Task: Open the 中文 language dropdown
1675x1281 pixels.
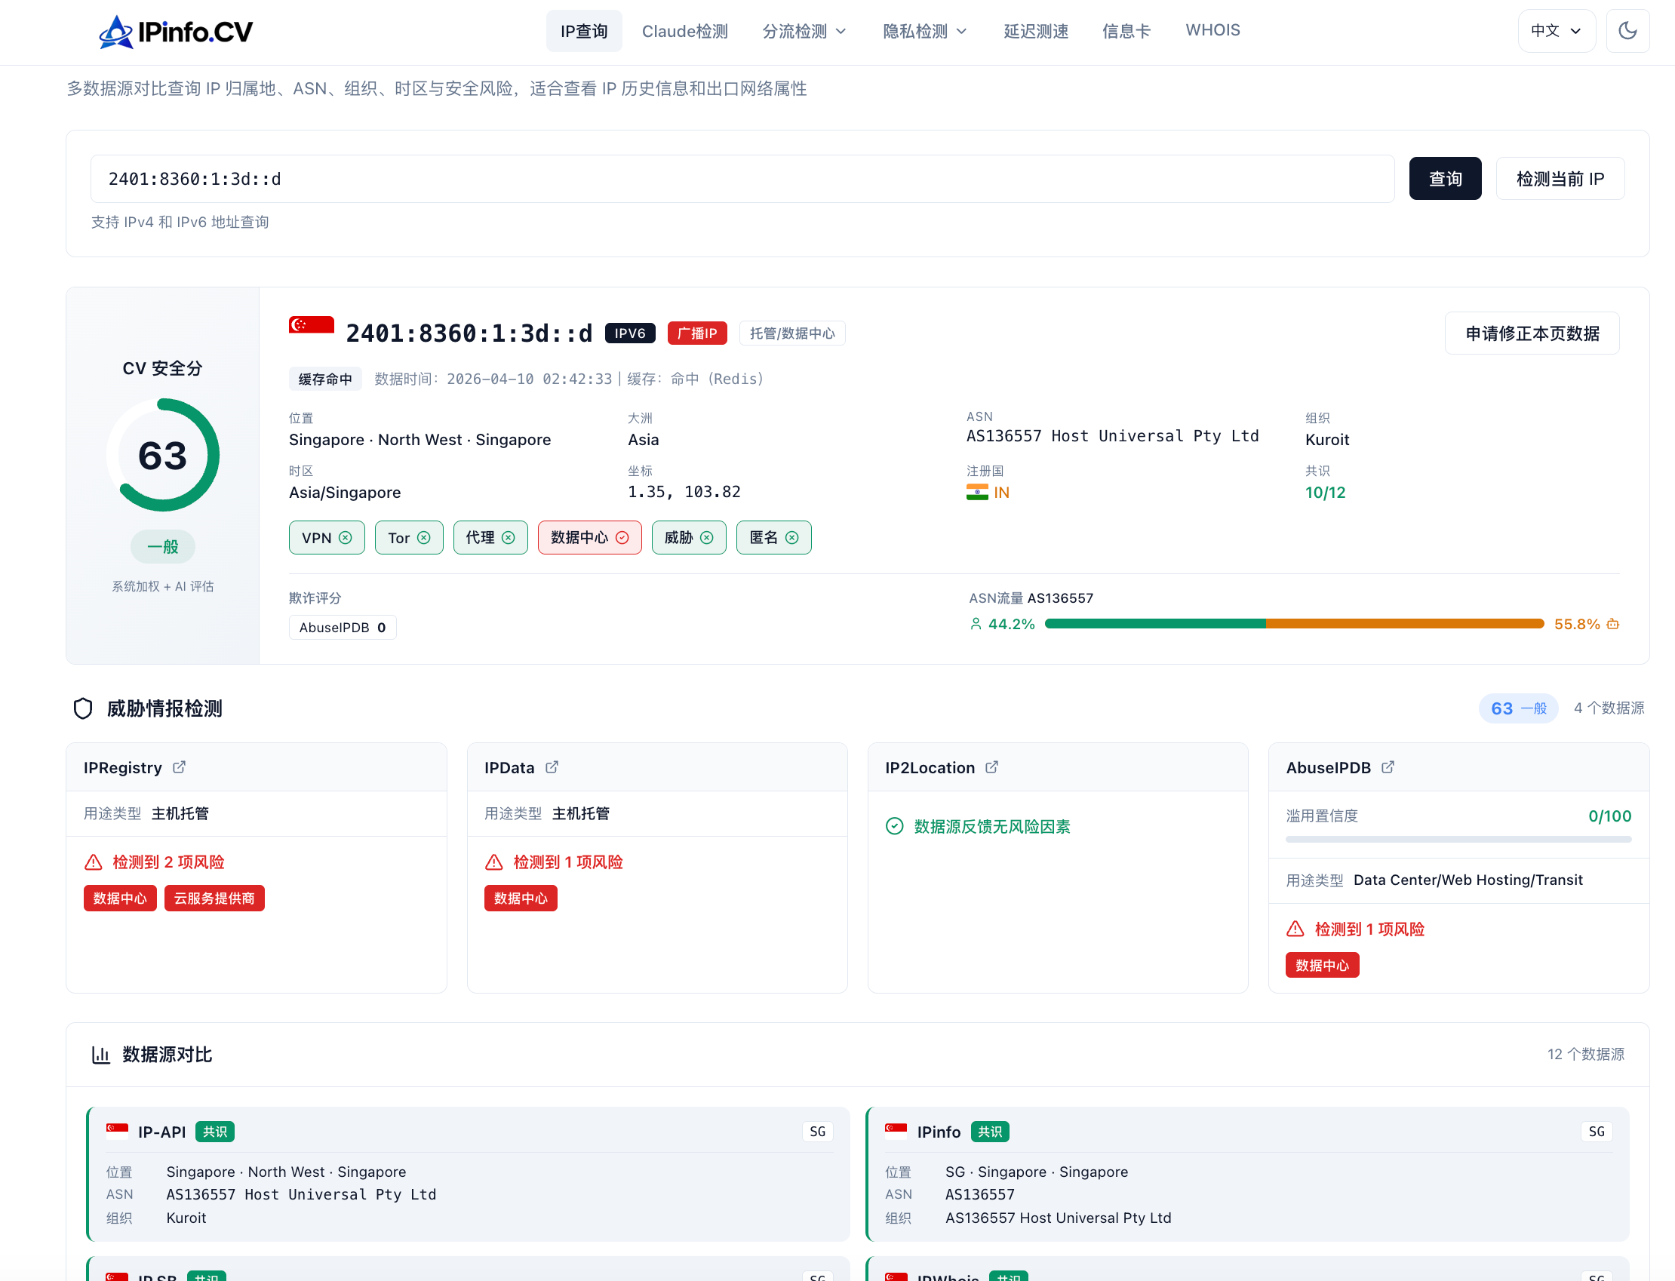Action: pos(1556,30)
